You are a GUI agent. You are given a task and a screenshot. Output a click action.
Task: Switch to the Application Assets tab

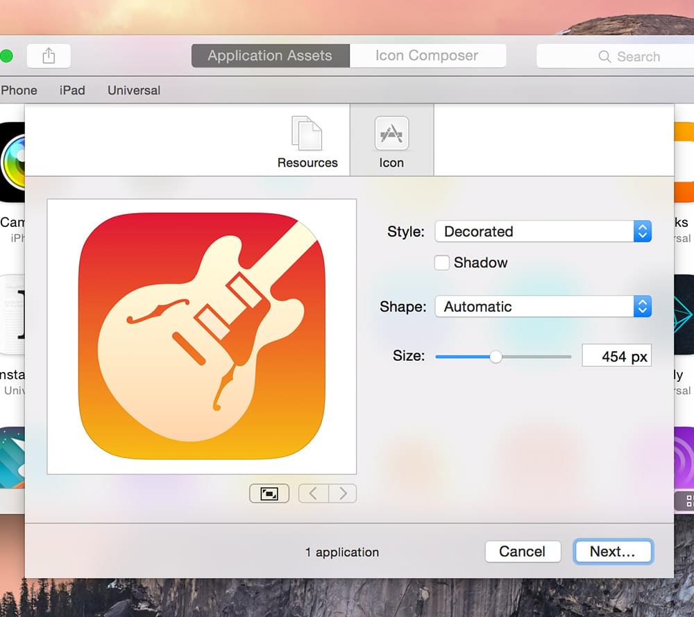270,56
